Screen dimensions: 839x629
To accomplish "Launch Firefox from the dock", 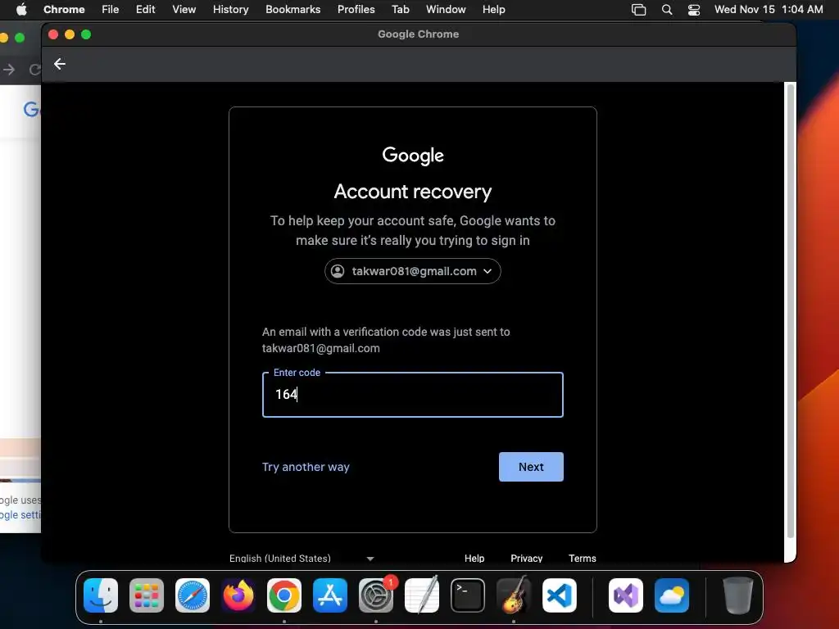I will click(x=238, y=595).
